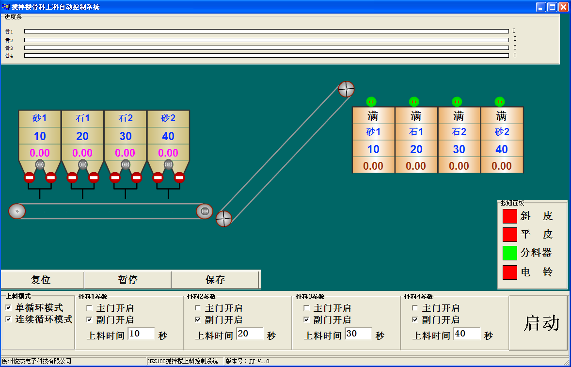Image resolution: width=571 pixels, height=367 pixels.
Task: Click the brown 0.00 in 石2 storage bin
Action: 459,166
